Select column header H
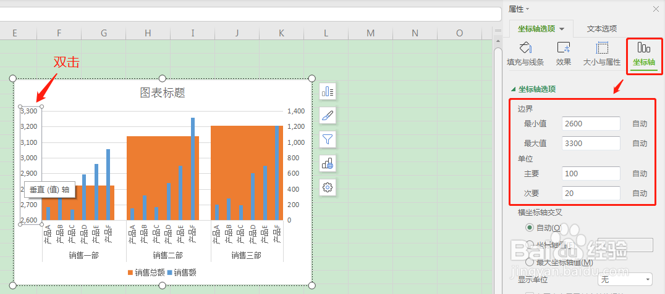Viewport: 665px width, 294px height. [x=148, y=33]
